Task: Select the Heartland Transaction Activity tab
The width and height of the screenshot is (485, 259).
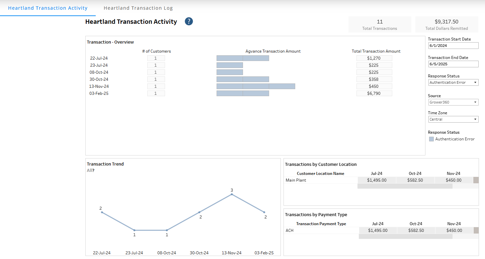Action: click(x=48, y=8)
